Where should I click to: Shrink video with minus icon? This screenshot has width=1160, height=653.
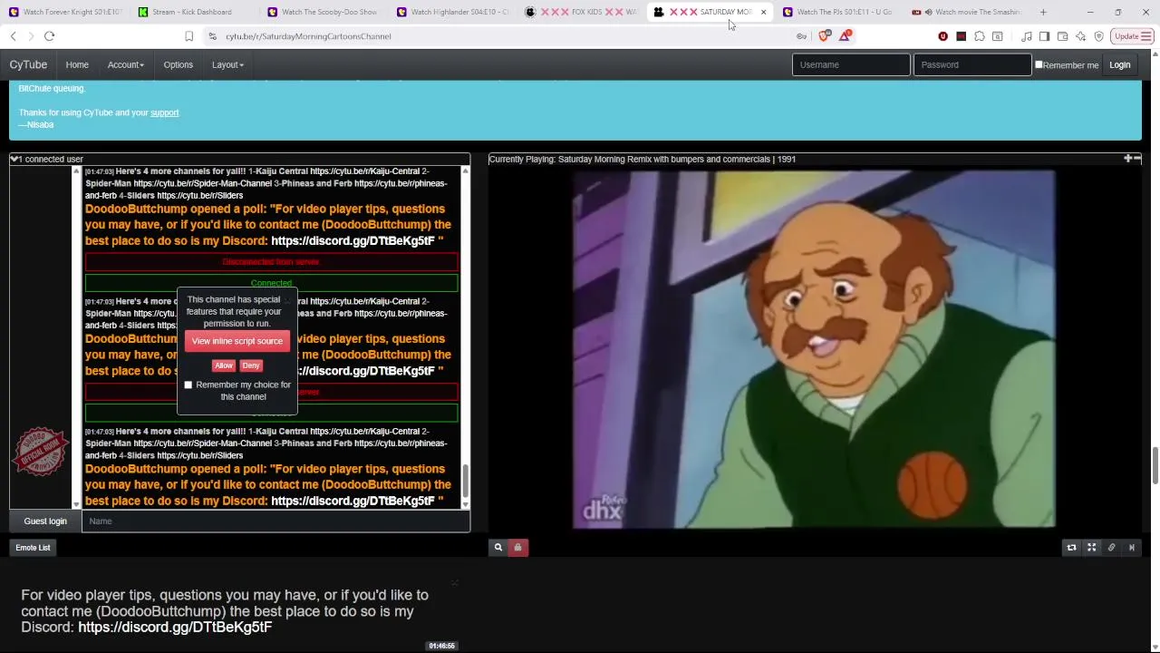click(1137, 159)
